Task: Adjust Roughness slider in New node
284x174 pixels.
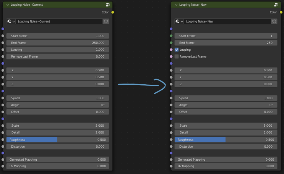Action: 226,140
